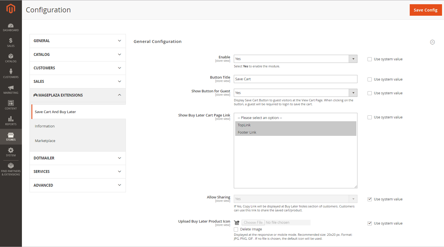
Task: Collapse the General Configuration section
Action: coord(432,42)
